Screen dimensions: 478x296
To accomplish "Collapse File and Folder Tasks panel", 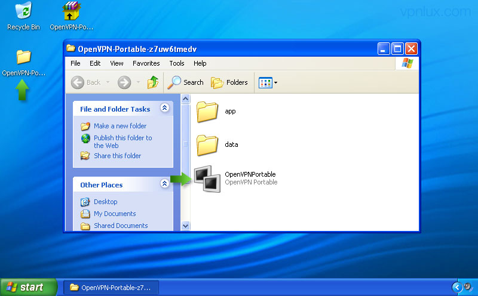I will coord(165,108).
